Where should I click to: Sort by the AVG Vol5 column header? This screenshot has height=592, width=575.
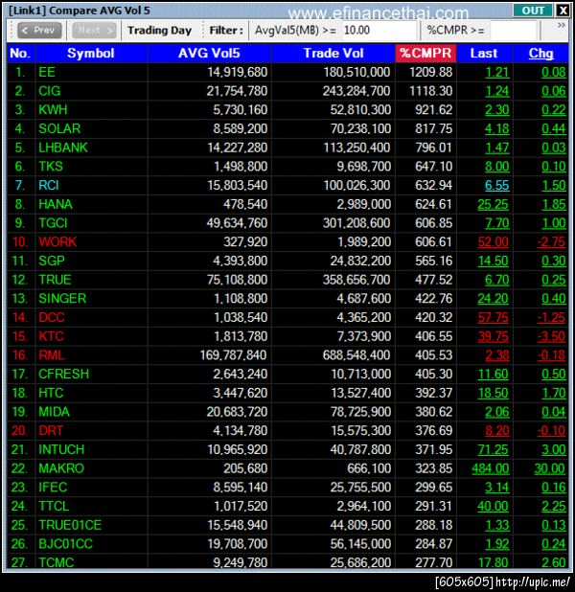click(x=209, y=54)
